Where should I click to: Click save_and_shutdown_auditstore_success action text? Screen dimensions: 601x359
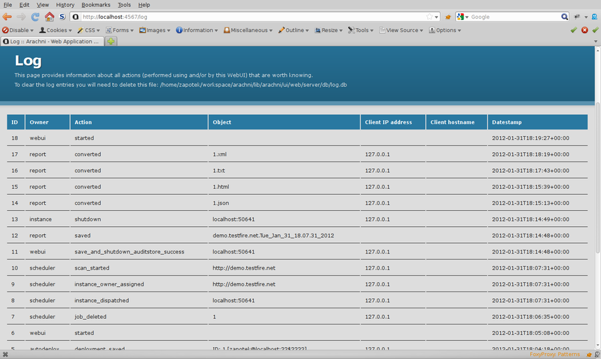tap(129, 252)
